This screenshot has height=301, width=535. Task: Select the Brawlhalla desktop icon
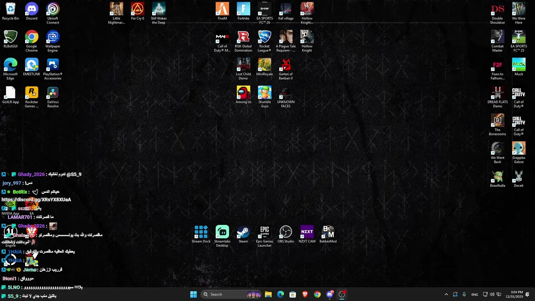(497, 179)
